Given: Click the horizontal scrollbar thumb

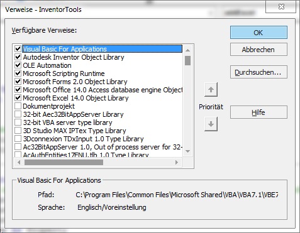Looking at the screenshot, I should [x=64, y=162].
